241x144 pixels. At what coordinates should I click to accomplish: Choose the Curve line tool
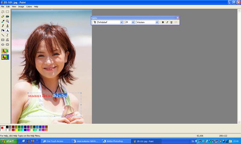tap(8, 35)
